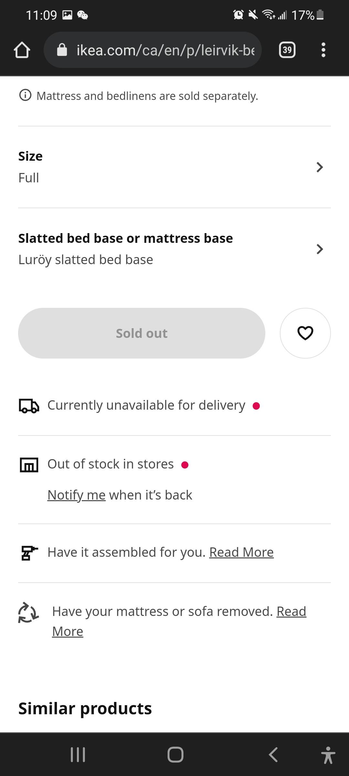This screenshot has width=349, height=776.
Task: Open mattress removal Read More link
Action: pyautogui.click(x=291, y=611)
